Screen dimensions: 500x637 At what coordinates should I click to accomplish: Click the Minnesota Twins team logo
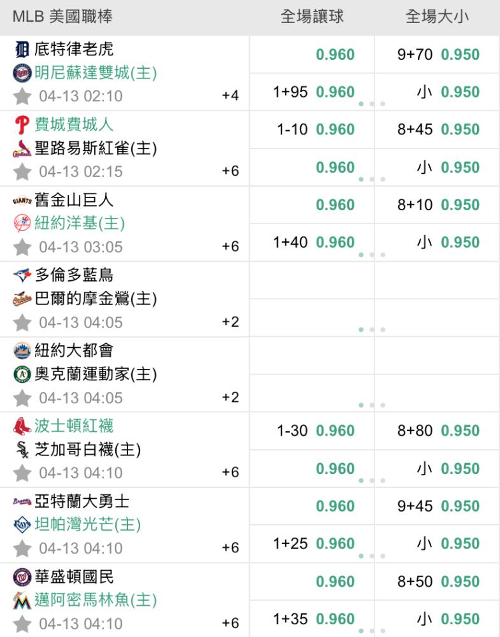(x=22, y=73)
